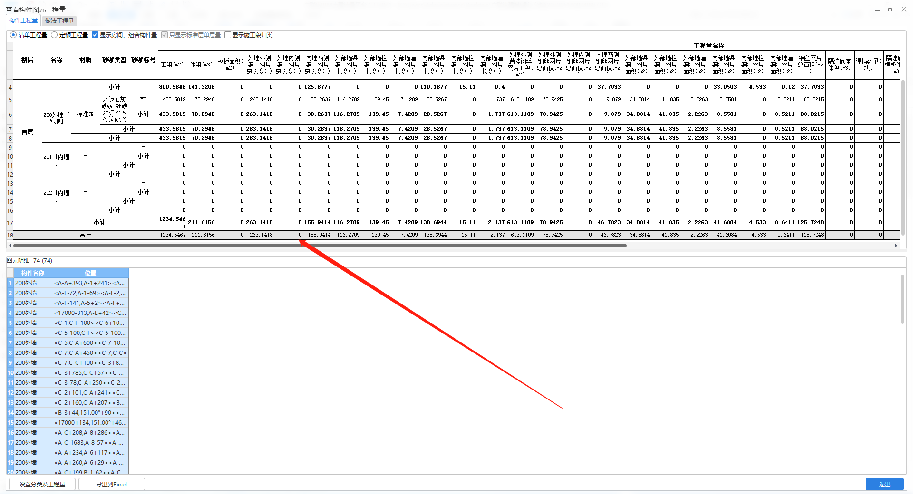
Task: Minimize the 查看构件图元工程量 window
Action: 877,9
